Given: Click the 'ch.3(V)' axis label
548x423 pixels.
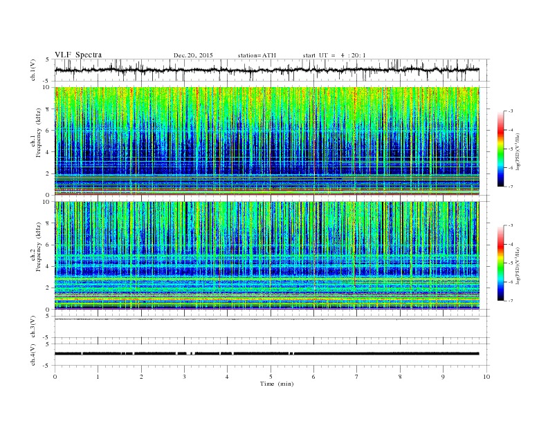Looking at the screenshot, I should click(33, 327).
